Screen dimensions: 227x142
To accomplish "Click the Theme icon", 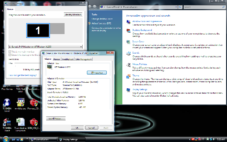I will click(128, 77).
